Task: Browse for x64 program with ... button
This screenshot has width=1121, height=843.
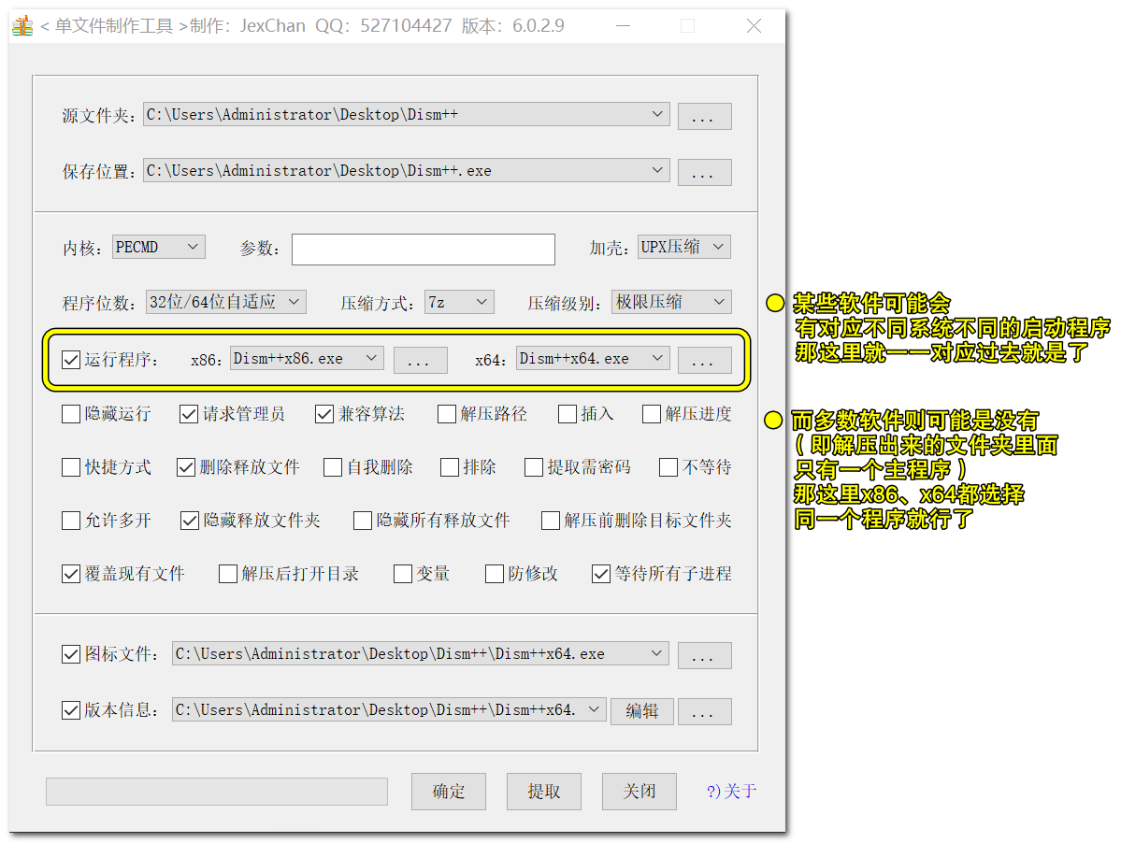Action: coord(704,360)
